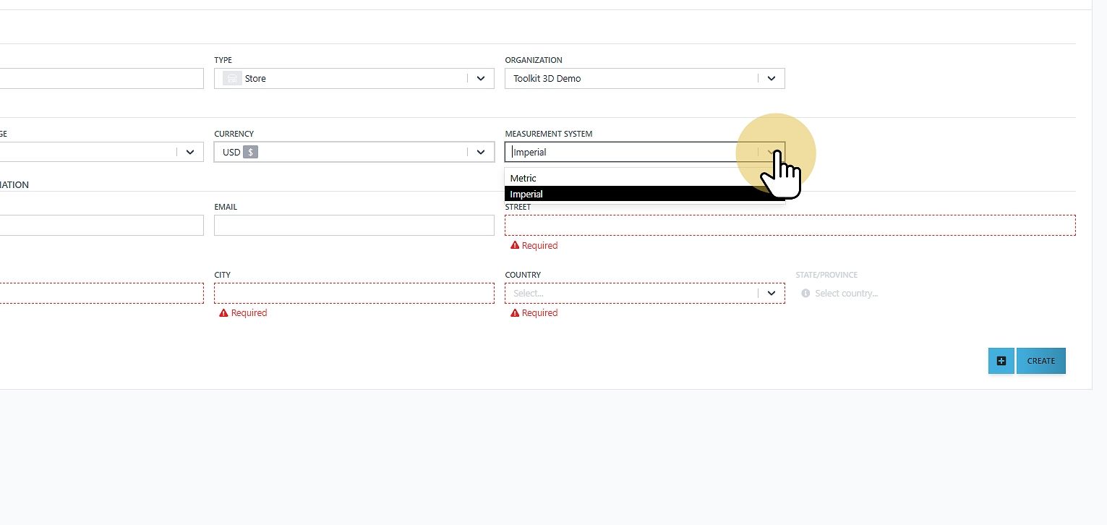The width and height of the screenshot is (1107, 525).
Task: Focus the Street input field
Action: coord(790,225)
